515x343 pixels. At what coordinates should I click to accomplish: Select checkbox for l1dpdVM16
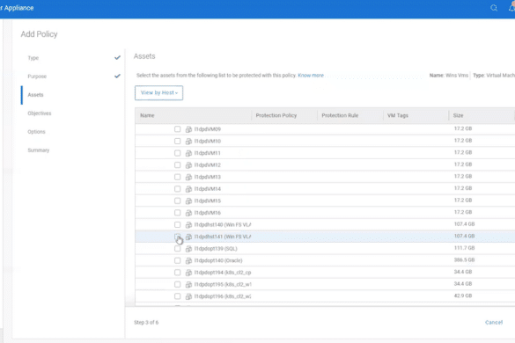[x=177, y=213]
